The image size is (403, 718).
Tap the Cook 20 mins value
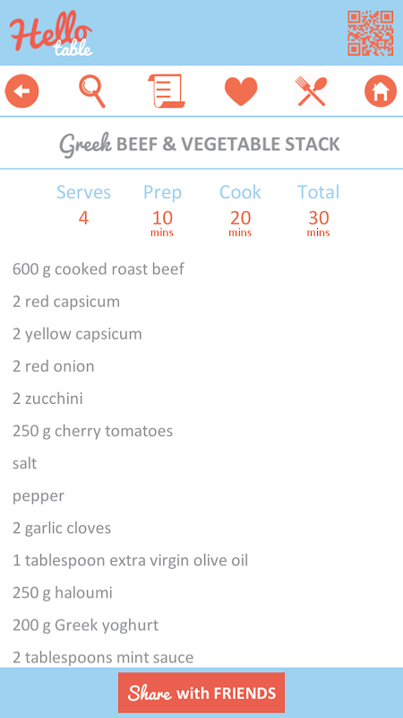pyautogui.click(x=240, y=223)
